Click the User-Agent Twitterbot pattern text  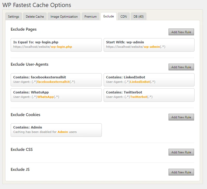[x=129, y=97]
